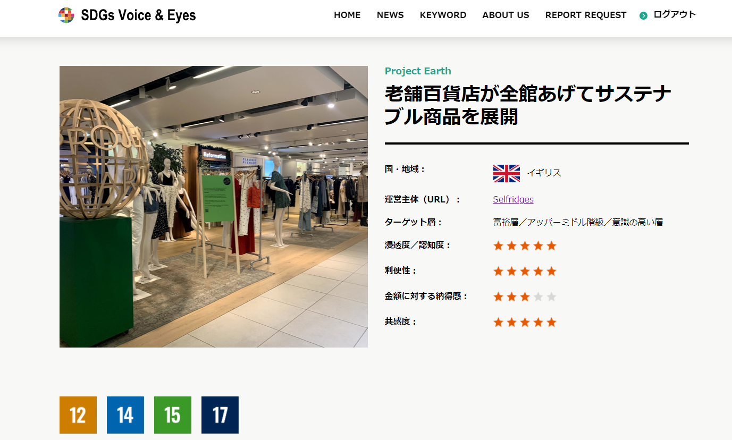
Task: Open SDG goal 12 icon
Action: [x=78, y=415]
